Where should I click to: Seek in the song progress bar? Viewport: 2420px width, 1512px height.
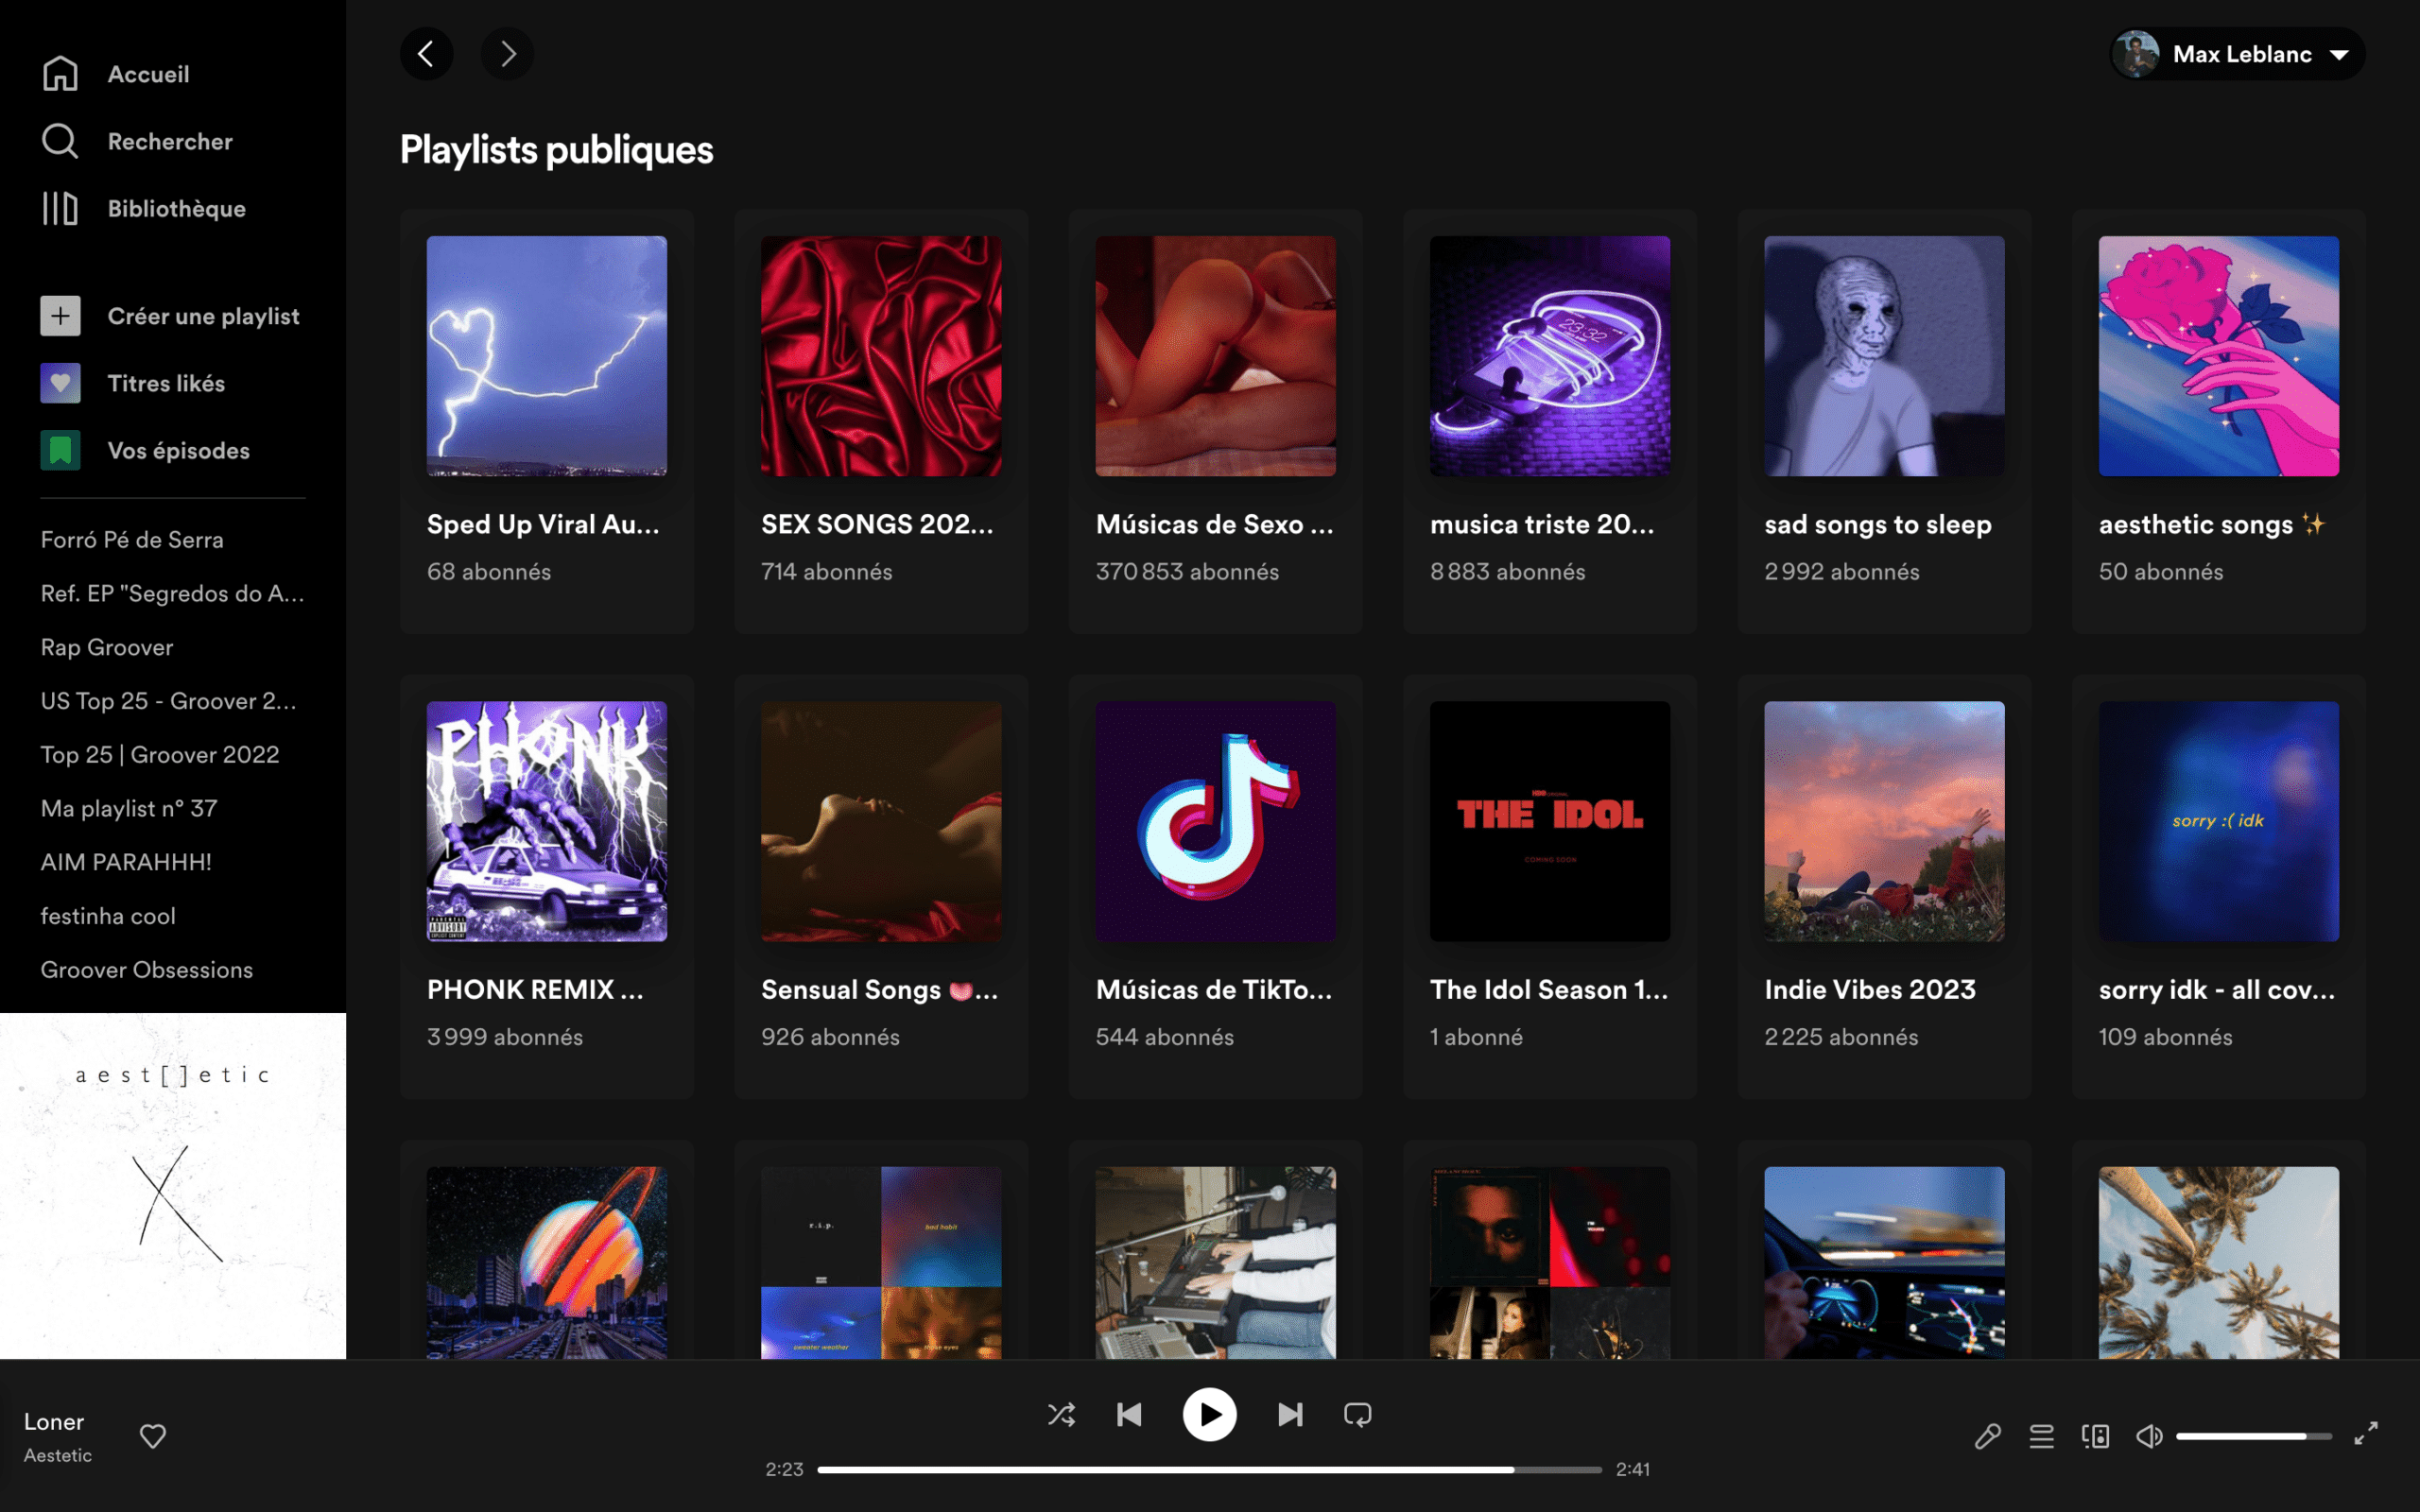pyautogui.click(x=1209, y=1469)
